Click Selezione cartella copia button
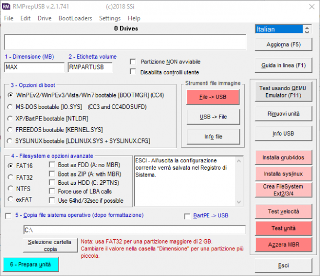 tap(50, 245)
